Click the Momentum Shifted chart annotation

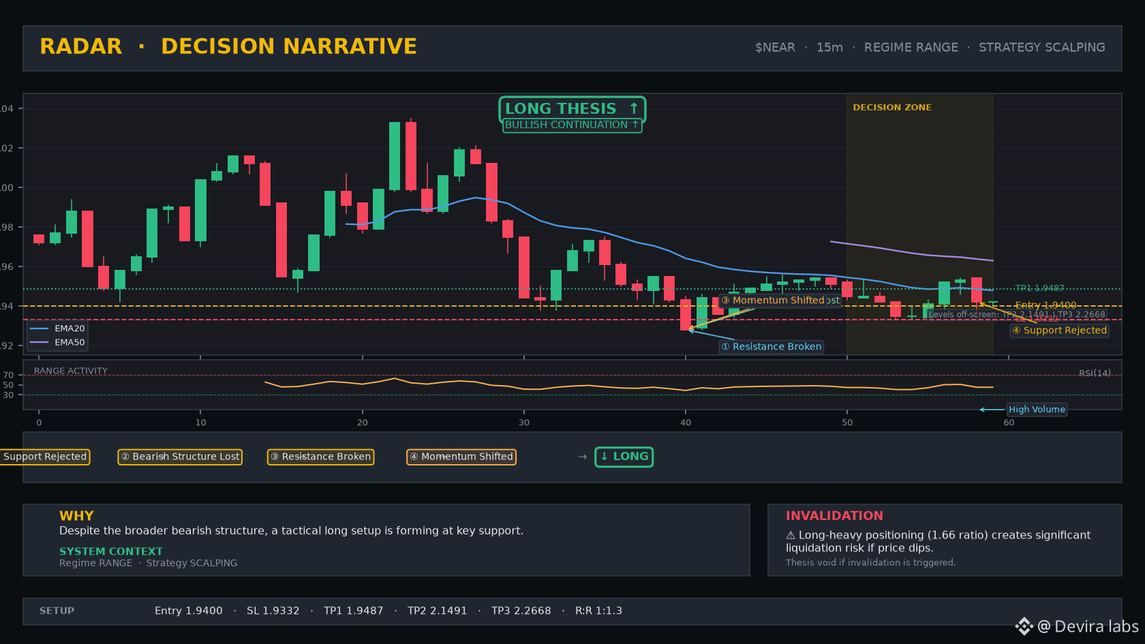[772, 301]
